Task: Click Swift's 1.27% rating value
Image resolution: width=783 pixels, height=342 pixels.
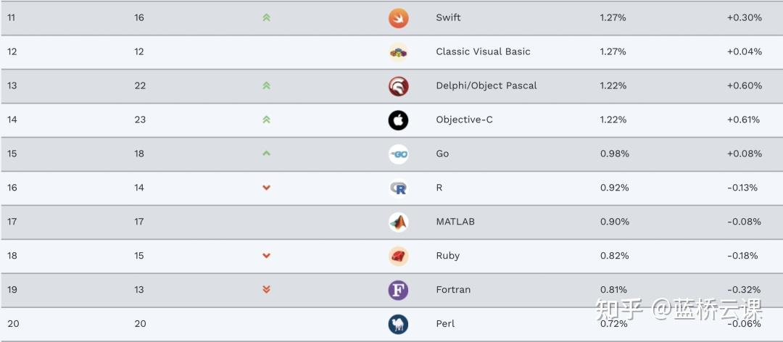Action: point(613,17)
